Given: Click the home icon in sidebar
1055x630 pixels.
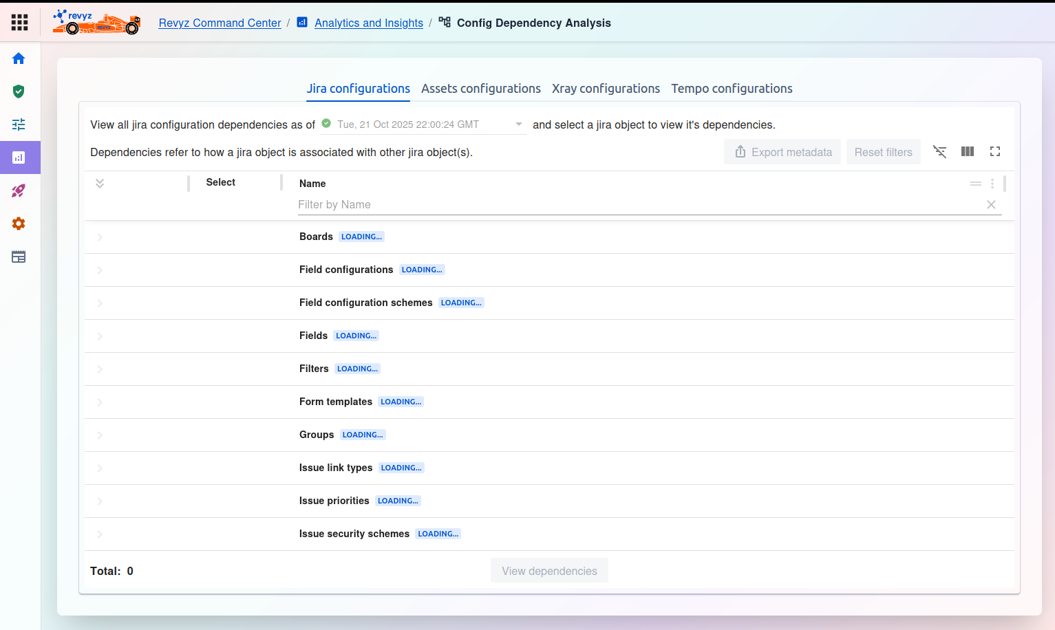Looking at the screenshot, I should 19,58.
